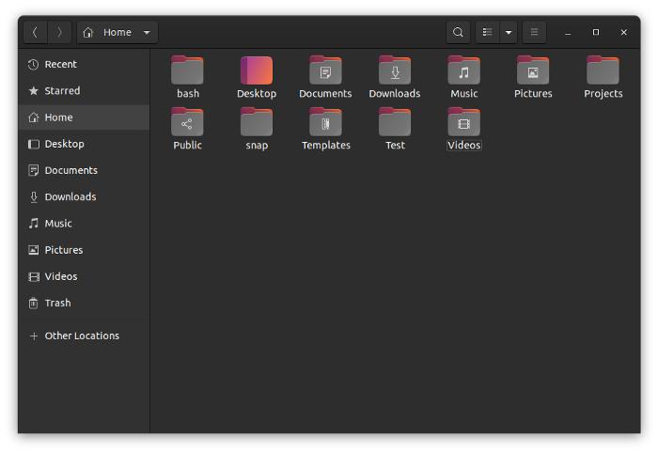
Task: Go to Pictures in the sidebar
Action: [x=84, y=250]
